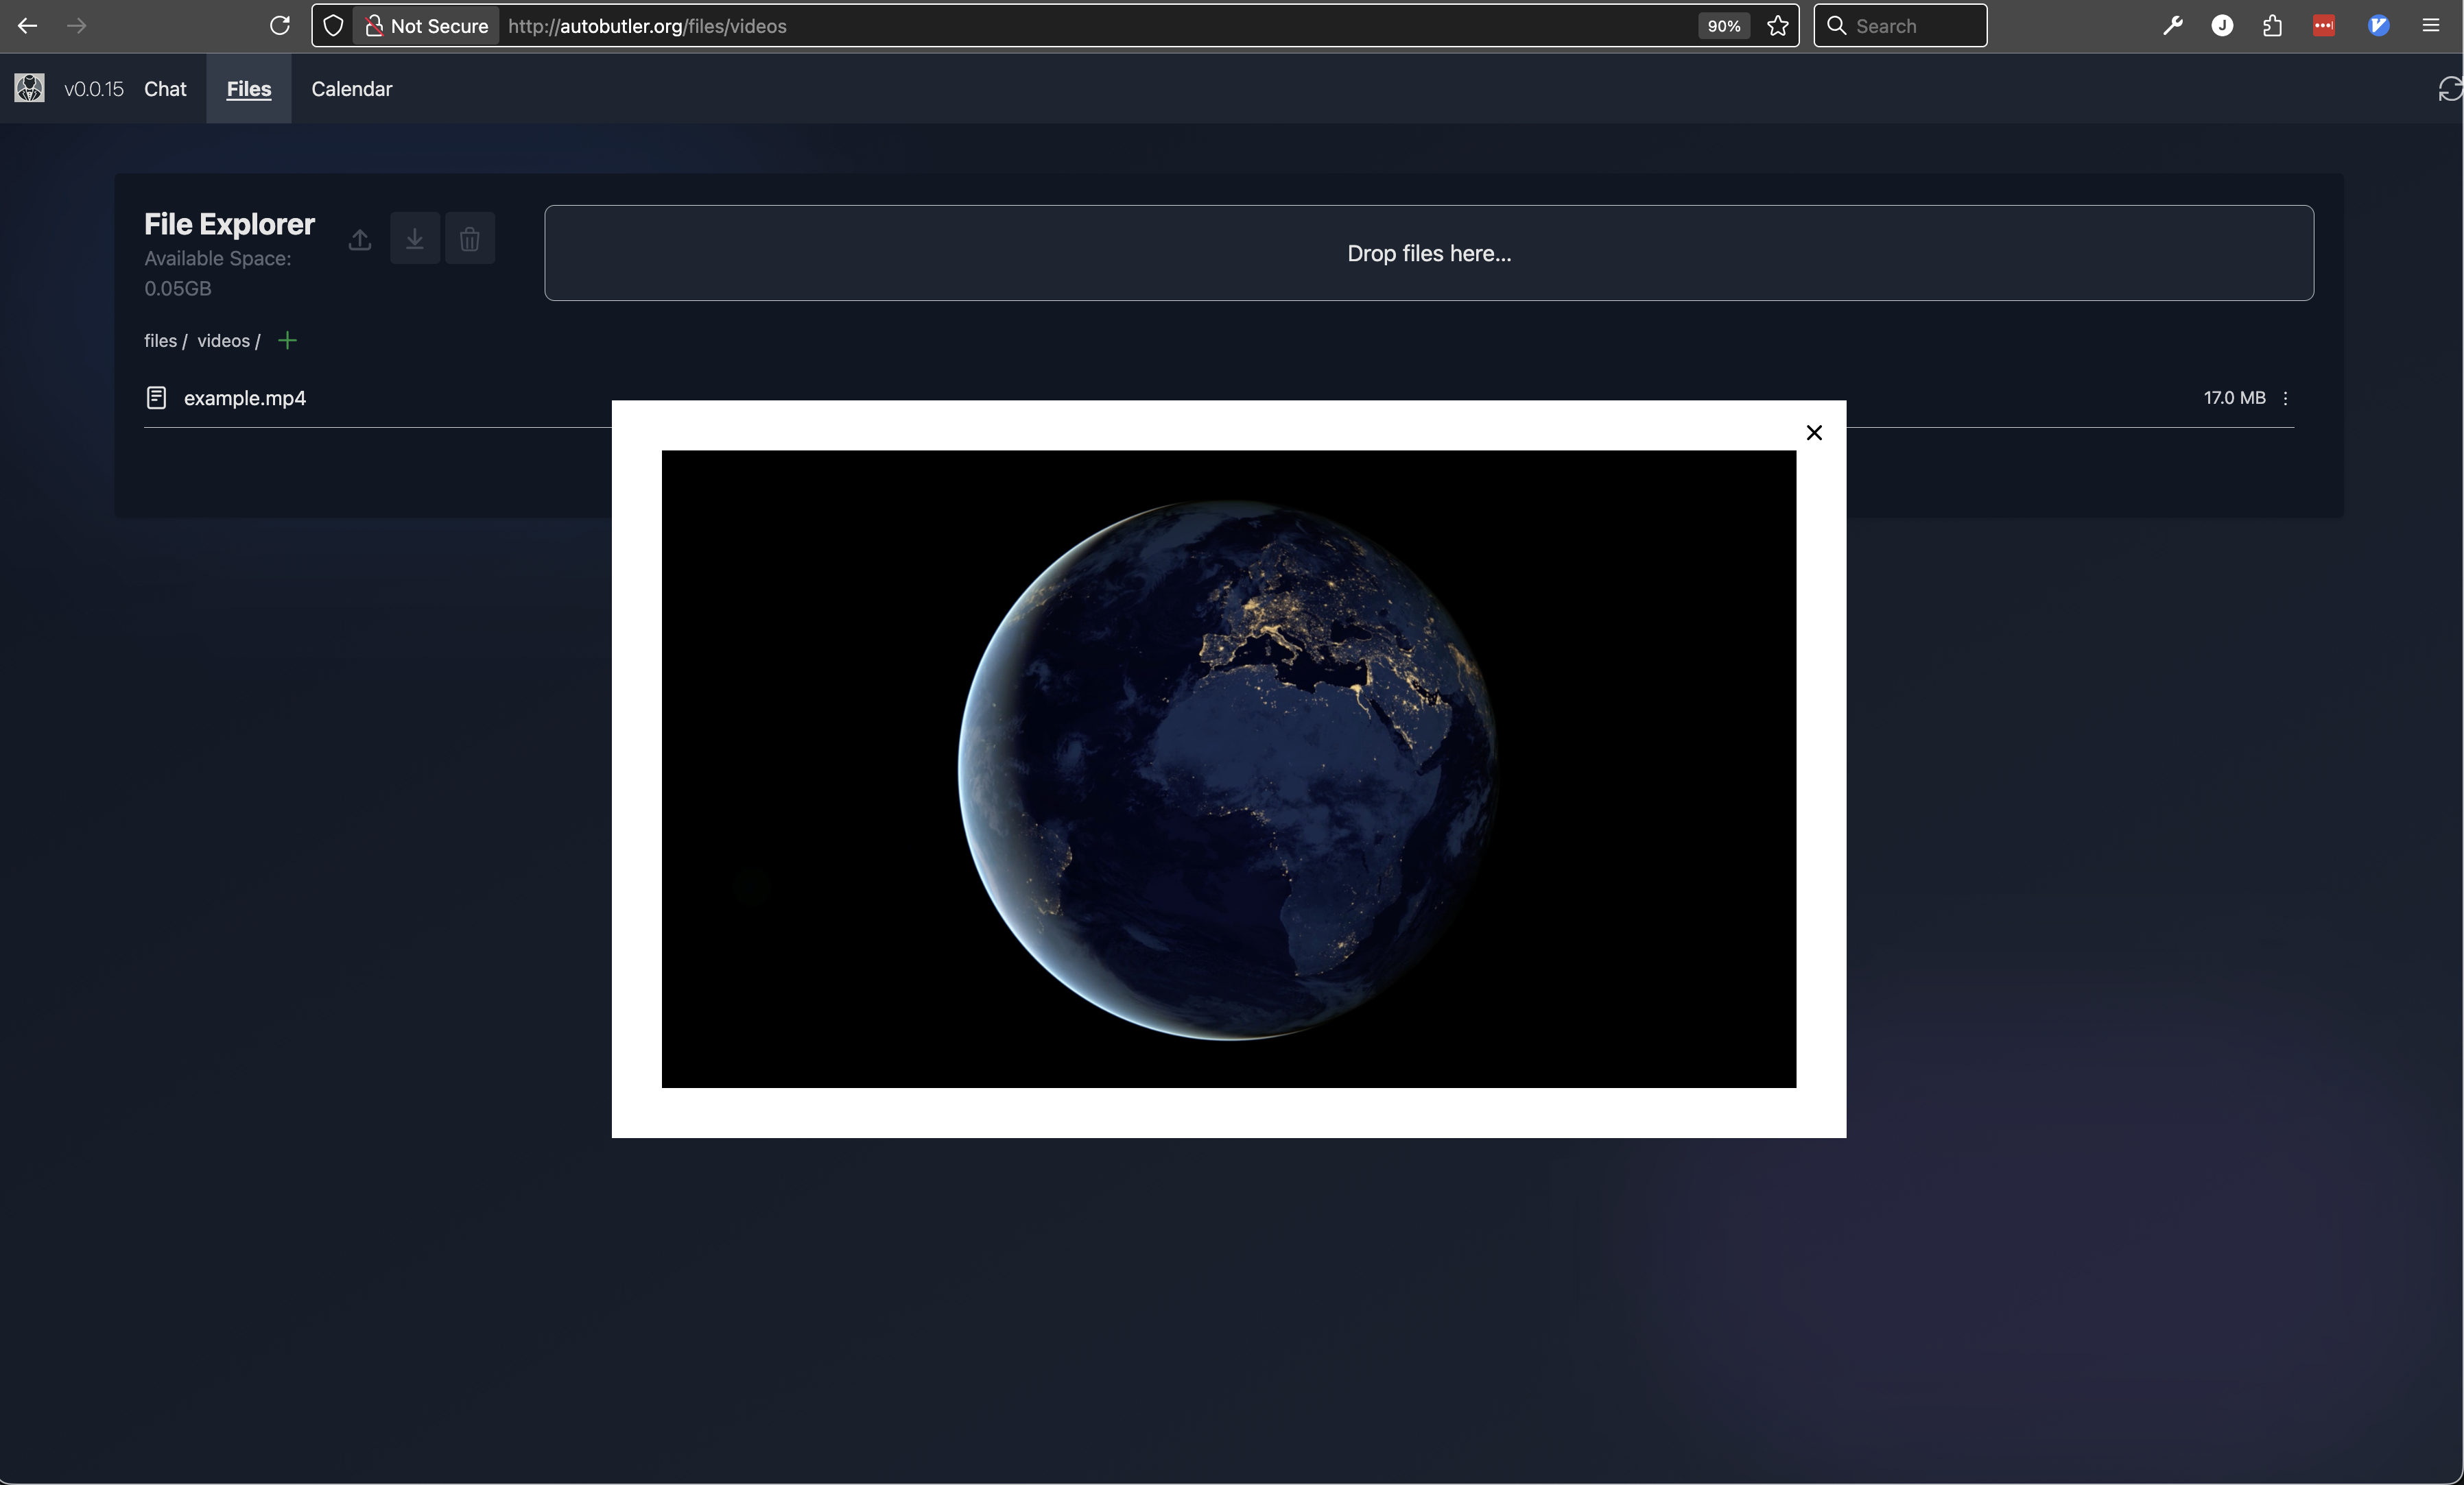Open the J account profile menu
This screenshot has width=2464, height=1485.
coord(2222,25)
